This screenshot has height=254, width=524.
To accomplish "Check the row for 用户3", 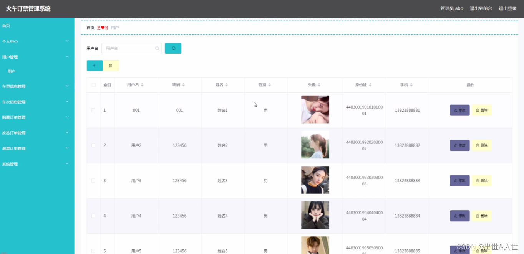I will pyautogui.click(x=93, y=181).
